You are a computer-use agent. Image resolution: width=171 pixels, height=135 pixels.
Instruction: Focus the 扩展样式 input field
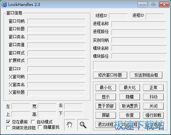[x=56, y=61]
